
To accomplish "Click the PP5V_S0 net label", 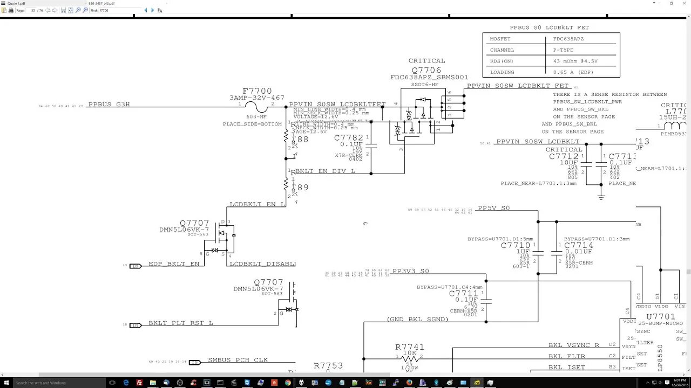I will click(x=494, y=208).
